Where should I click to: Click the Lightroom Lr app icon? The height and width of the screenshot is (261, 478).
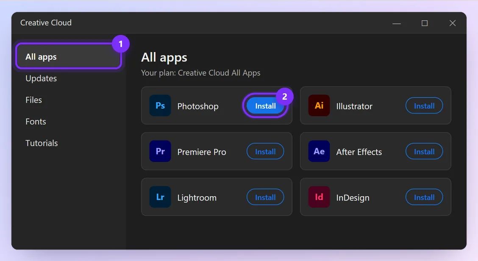(x=160, y=197)
